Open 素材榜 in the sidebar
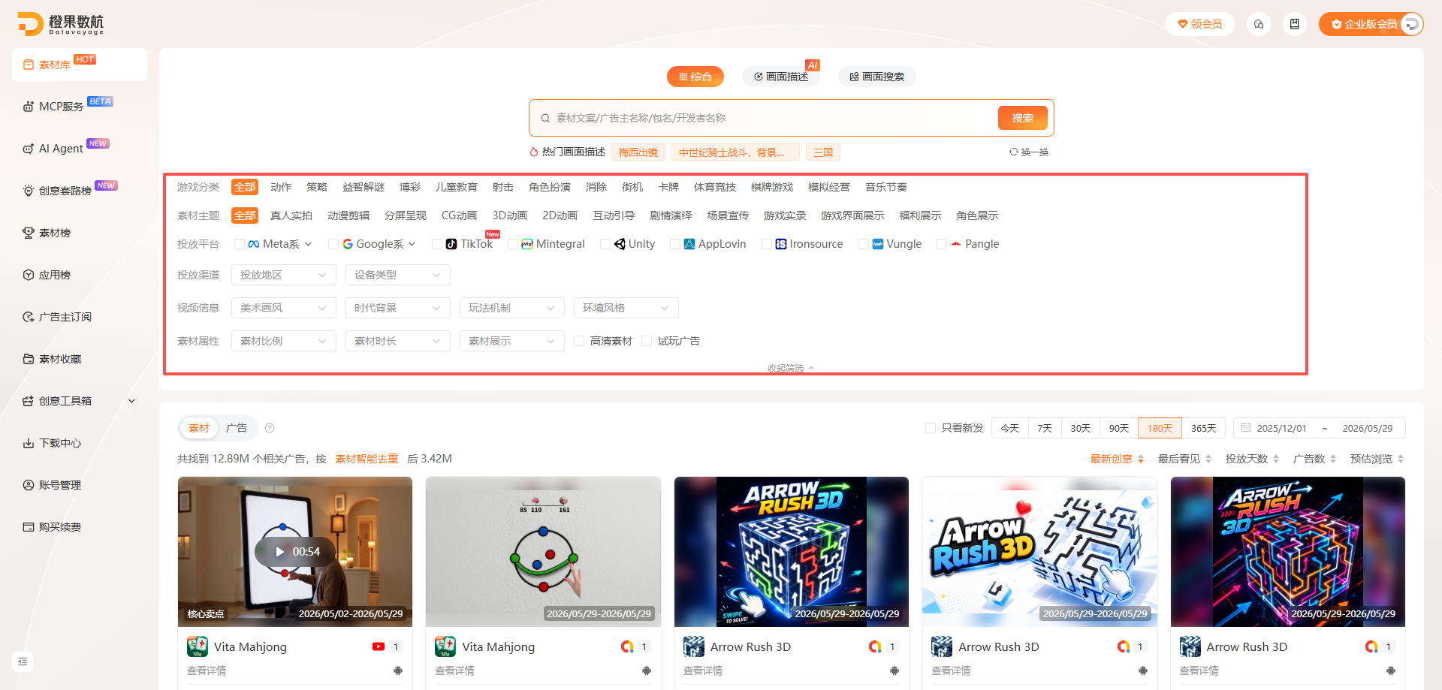The width and height of the screenshot is (1442, 690). click(x=80, y=233)
